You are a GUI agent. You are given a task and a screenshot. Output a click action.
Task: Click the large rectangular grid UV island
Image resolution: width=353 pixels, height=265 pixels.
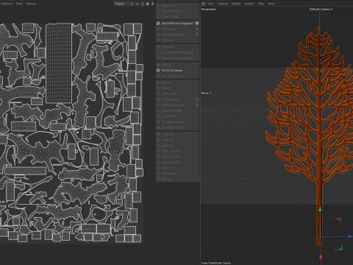click(x=59, y=63)
